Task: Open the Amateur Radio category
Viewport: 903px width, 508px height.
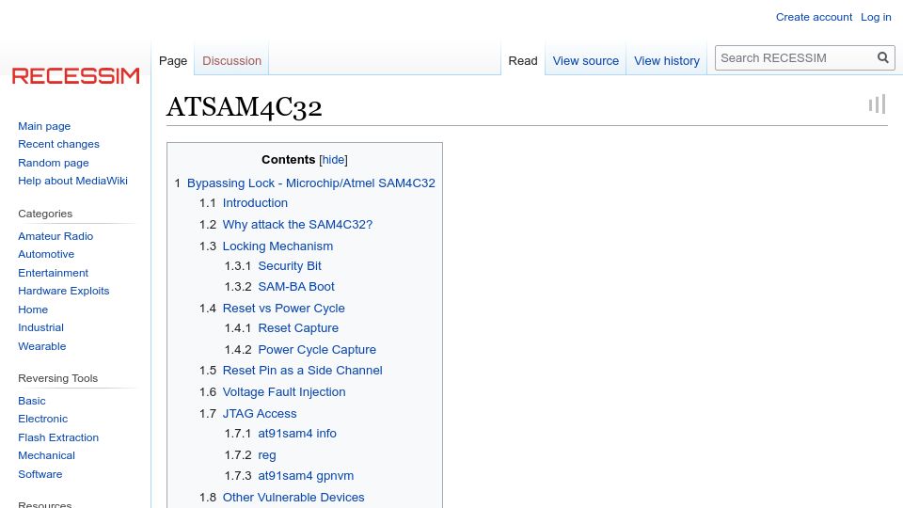Action: click(x=55, y=236)
